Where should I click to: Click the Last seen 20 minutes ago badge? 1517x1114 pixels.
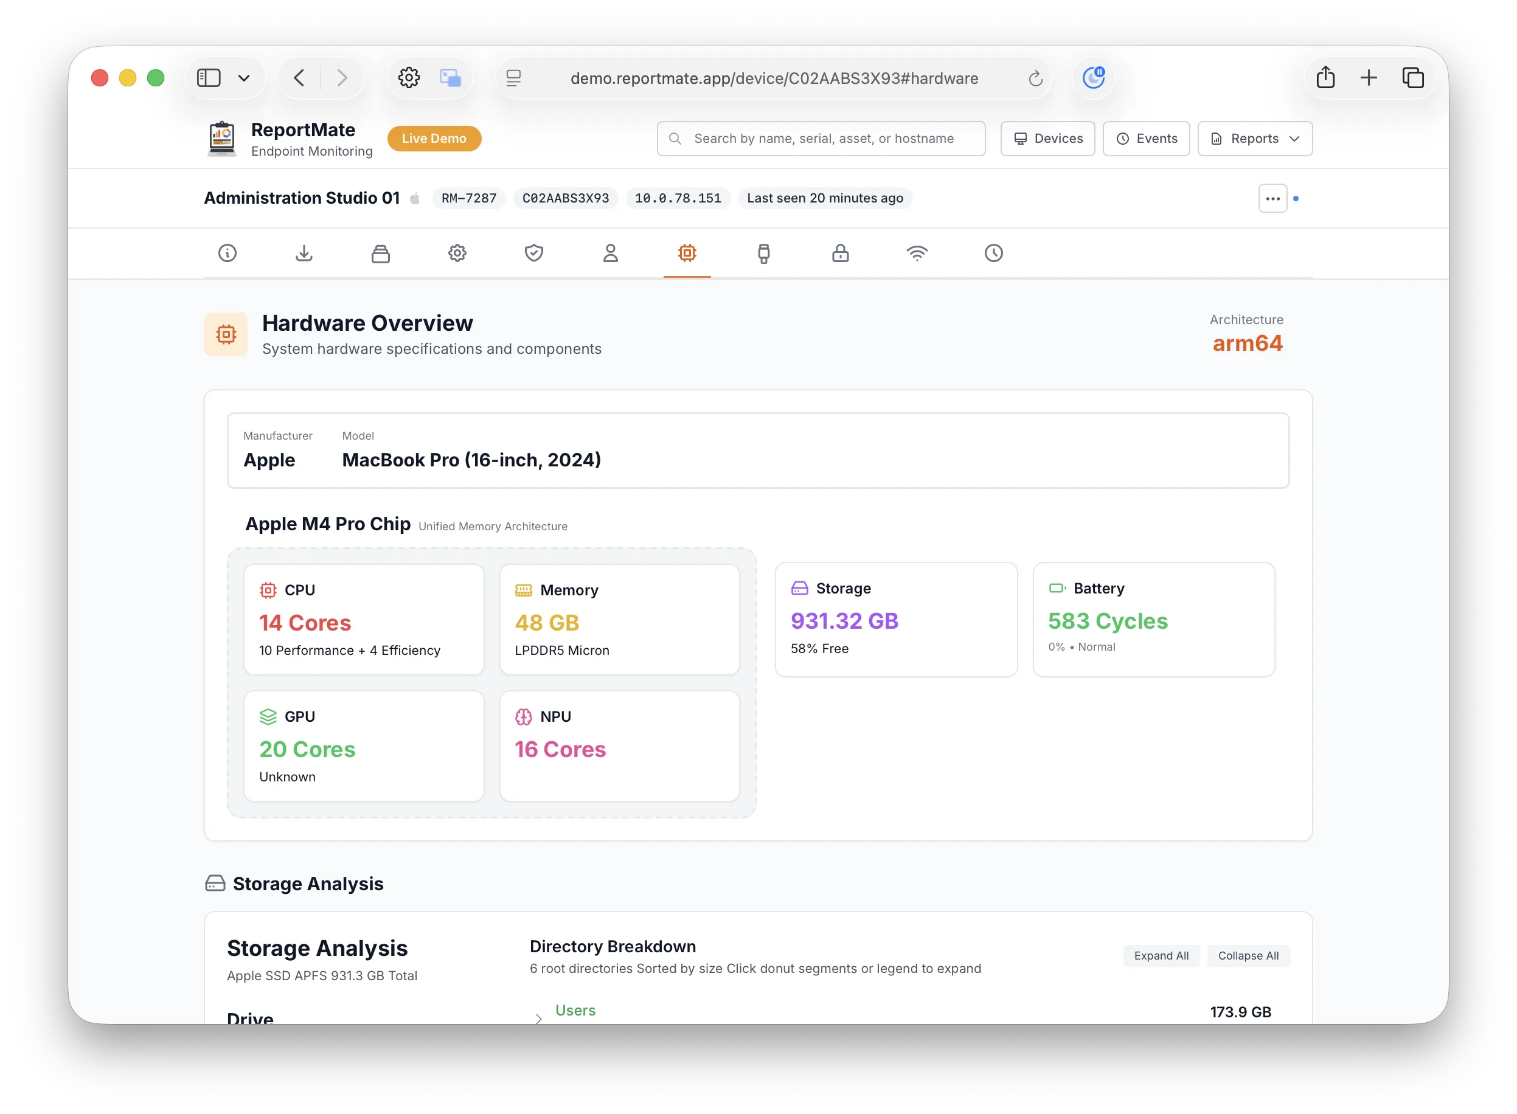point(825,198)
